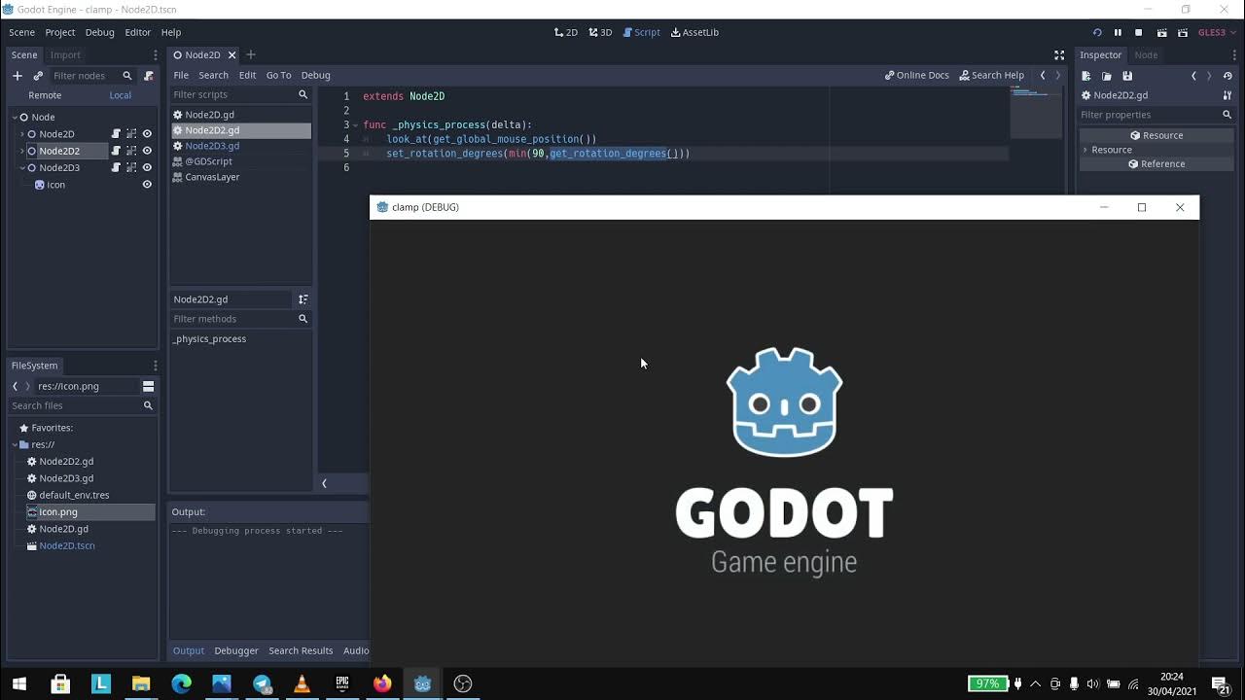
Task: Switch workspace to 2D view
Action: [x=566, y=32]
